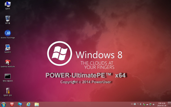Viewport: 171px width, 107px height.
Task: Click the drive icon in the system tray
Action: pyautogui.click(x=147, y=105)
